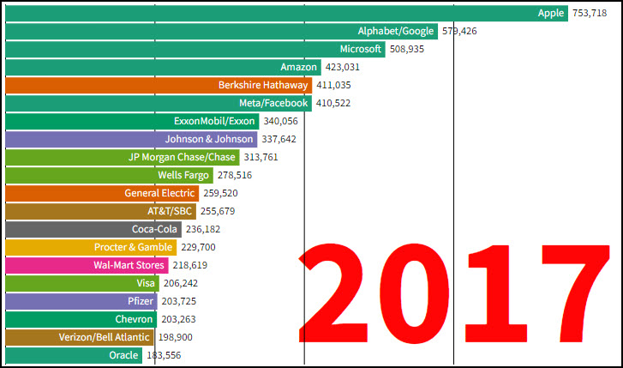Select the Berkshire Hathaway bar label
This screenshot has width=623, height=368.
[x=263, y=85]
